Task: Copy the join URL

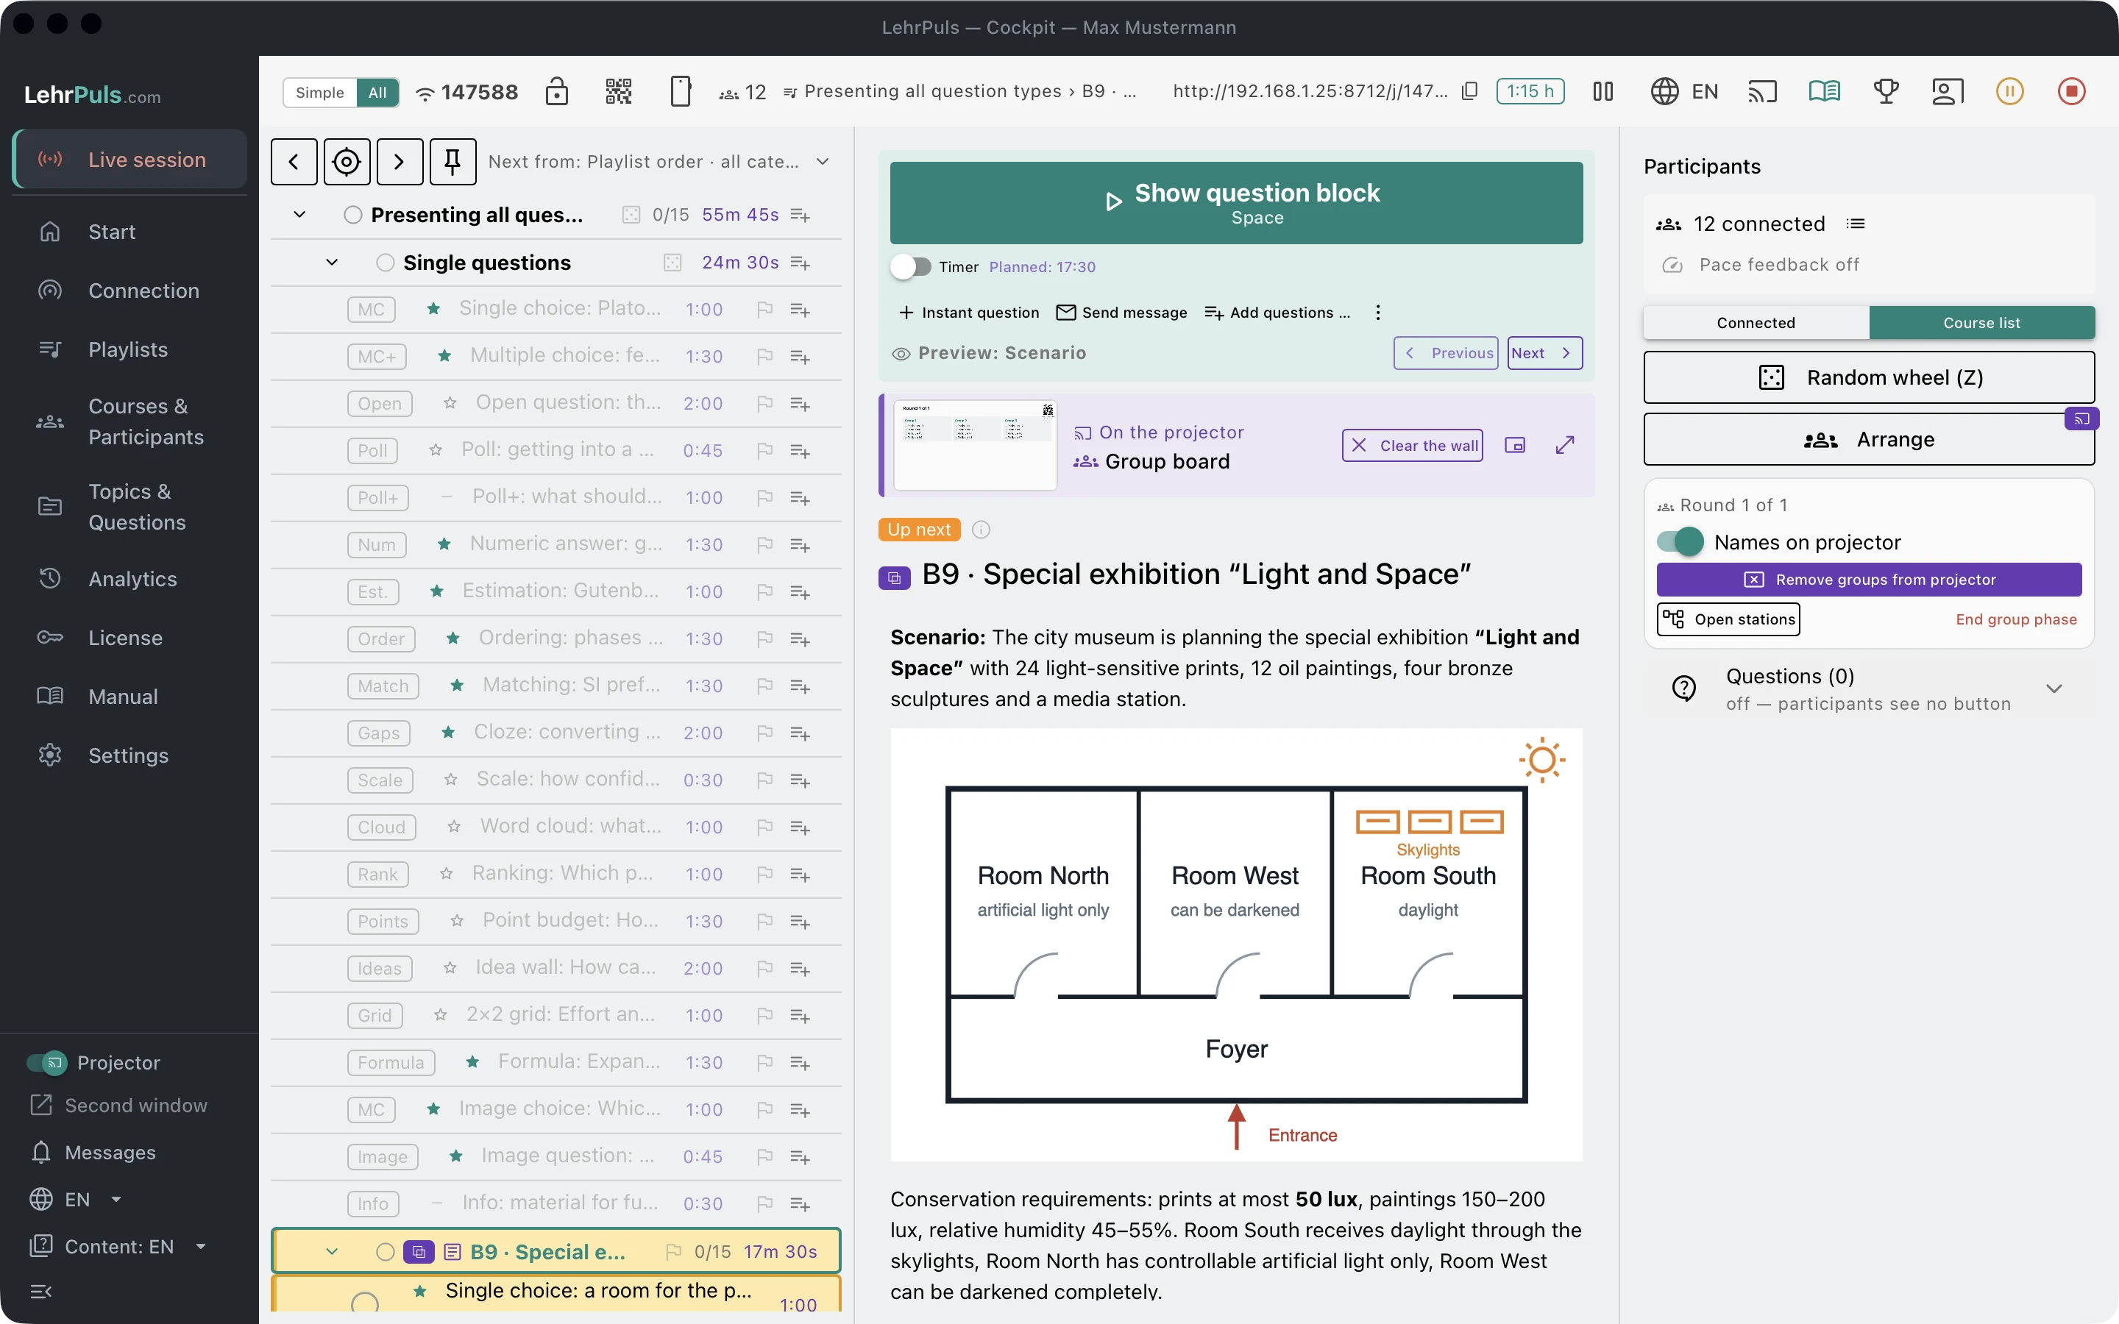Action: pos(1470,91)
